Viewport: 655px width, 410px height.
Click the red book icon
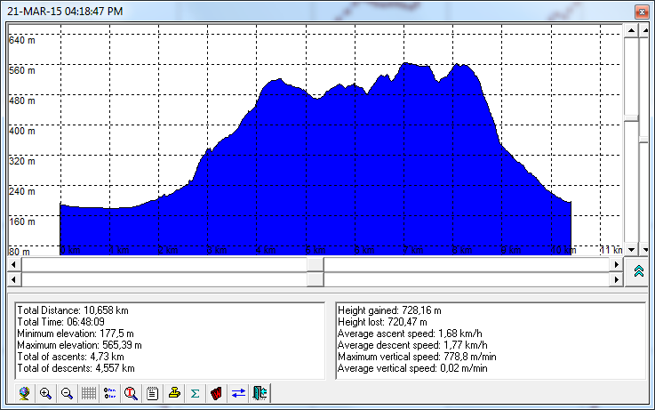217,392
